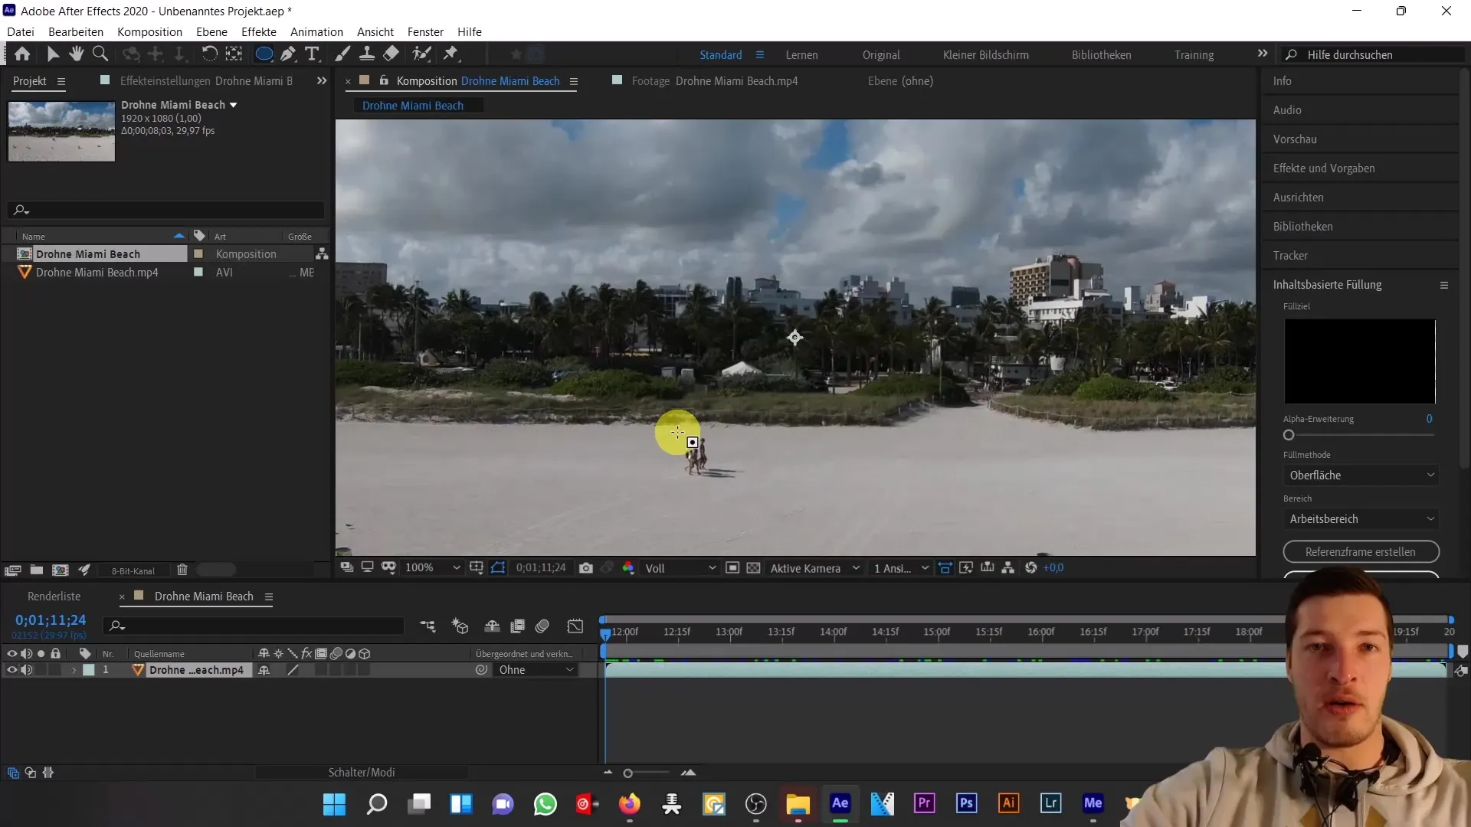Open the Effekte menu
1471x827 pixels.
coord(259,31)
